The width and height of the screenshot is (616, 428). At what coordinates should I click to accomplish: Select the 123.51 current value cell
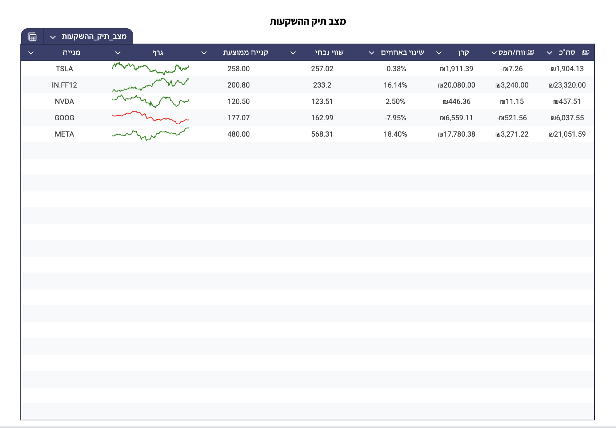pyautogui.click(x=322, y=101)
